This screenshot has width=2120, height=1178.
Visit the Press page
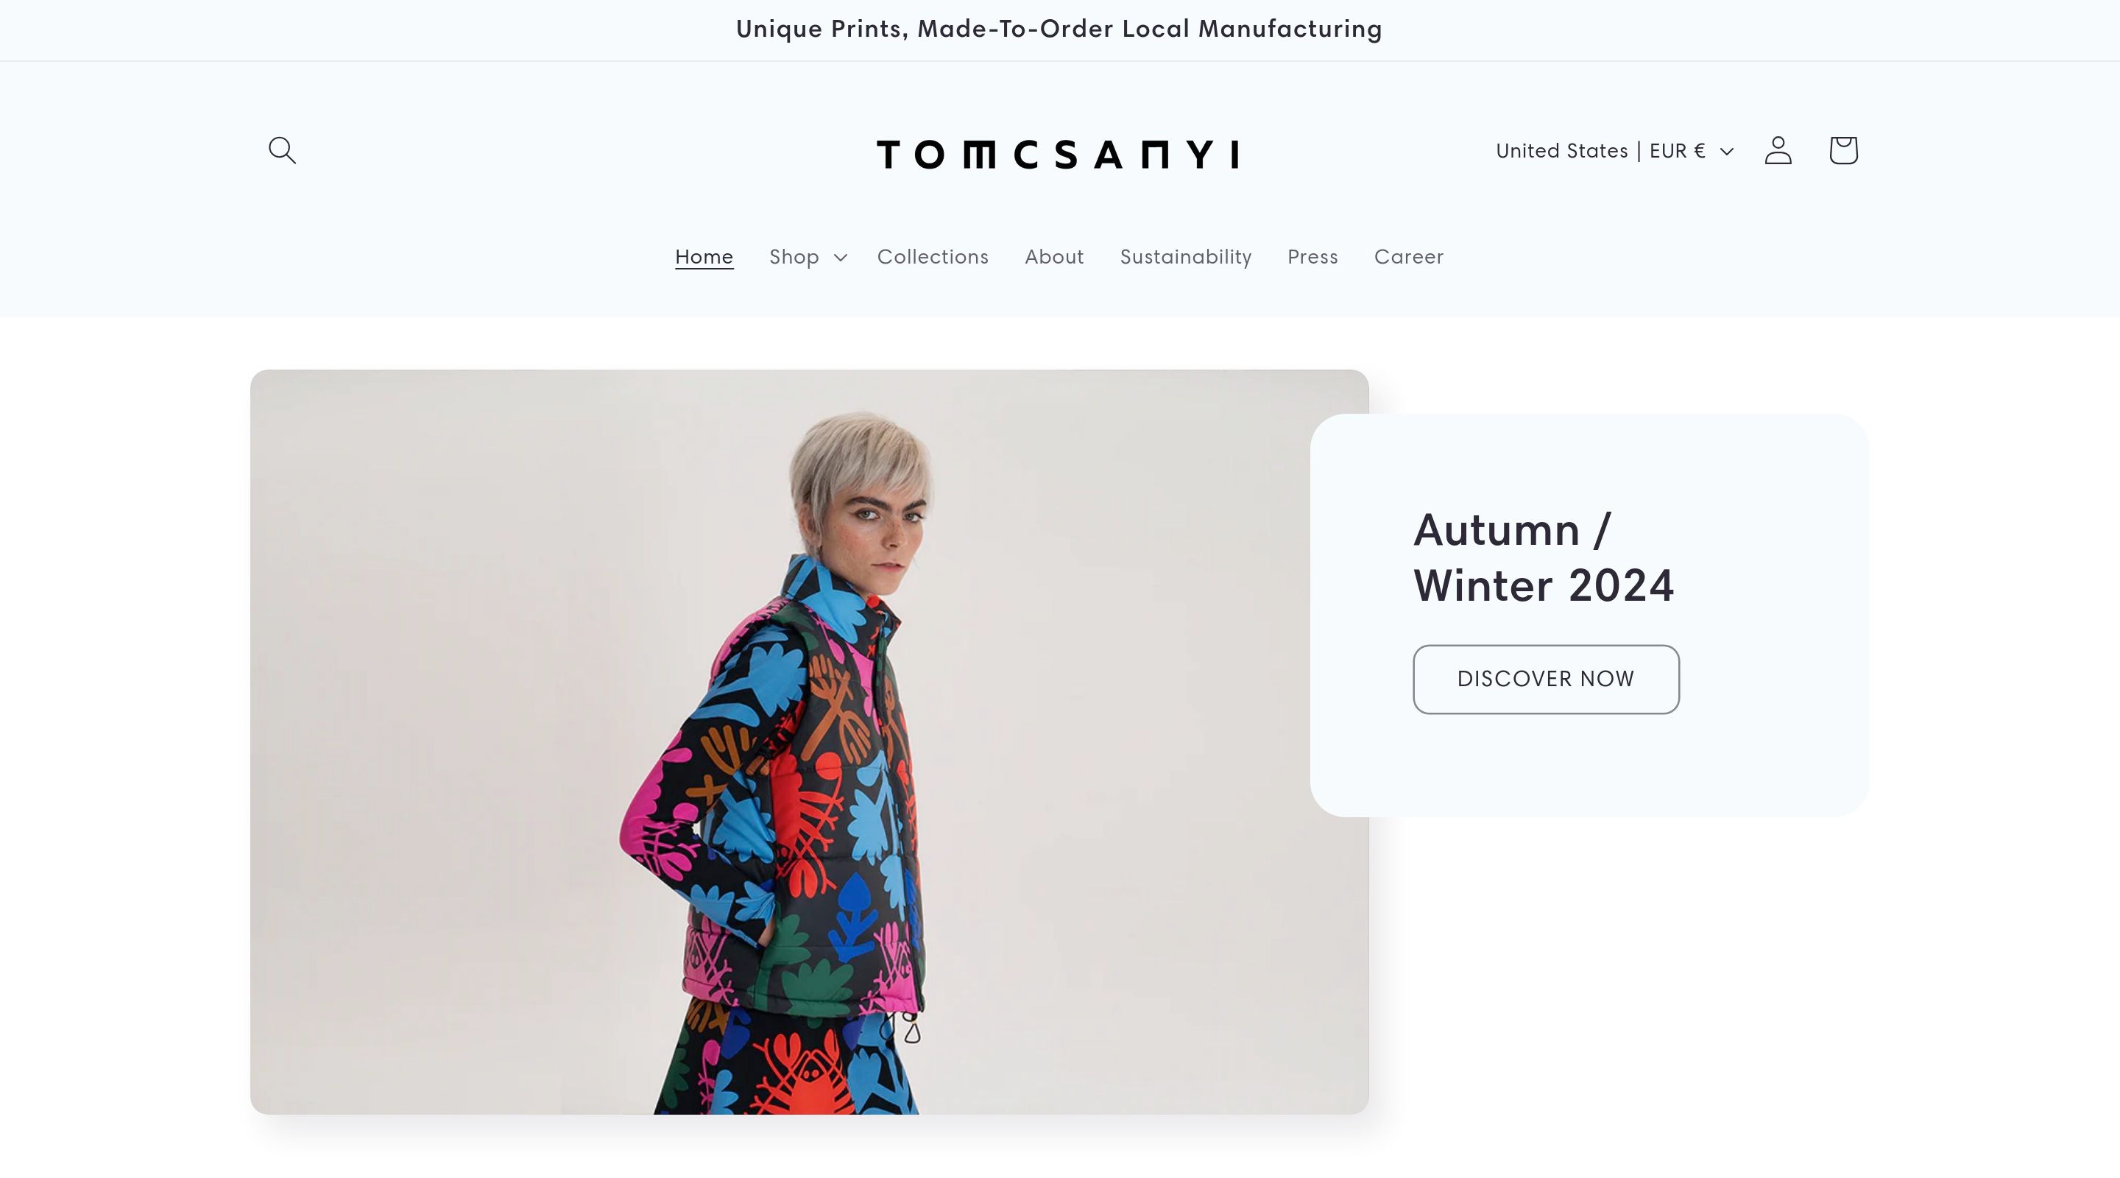(1312, 257)
